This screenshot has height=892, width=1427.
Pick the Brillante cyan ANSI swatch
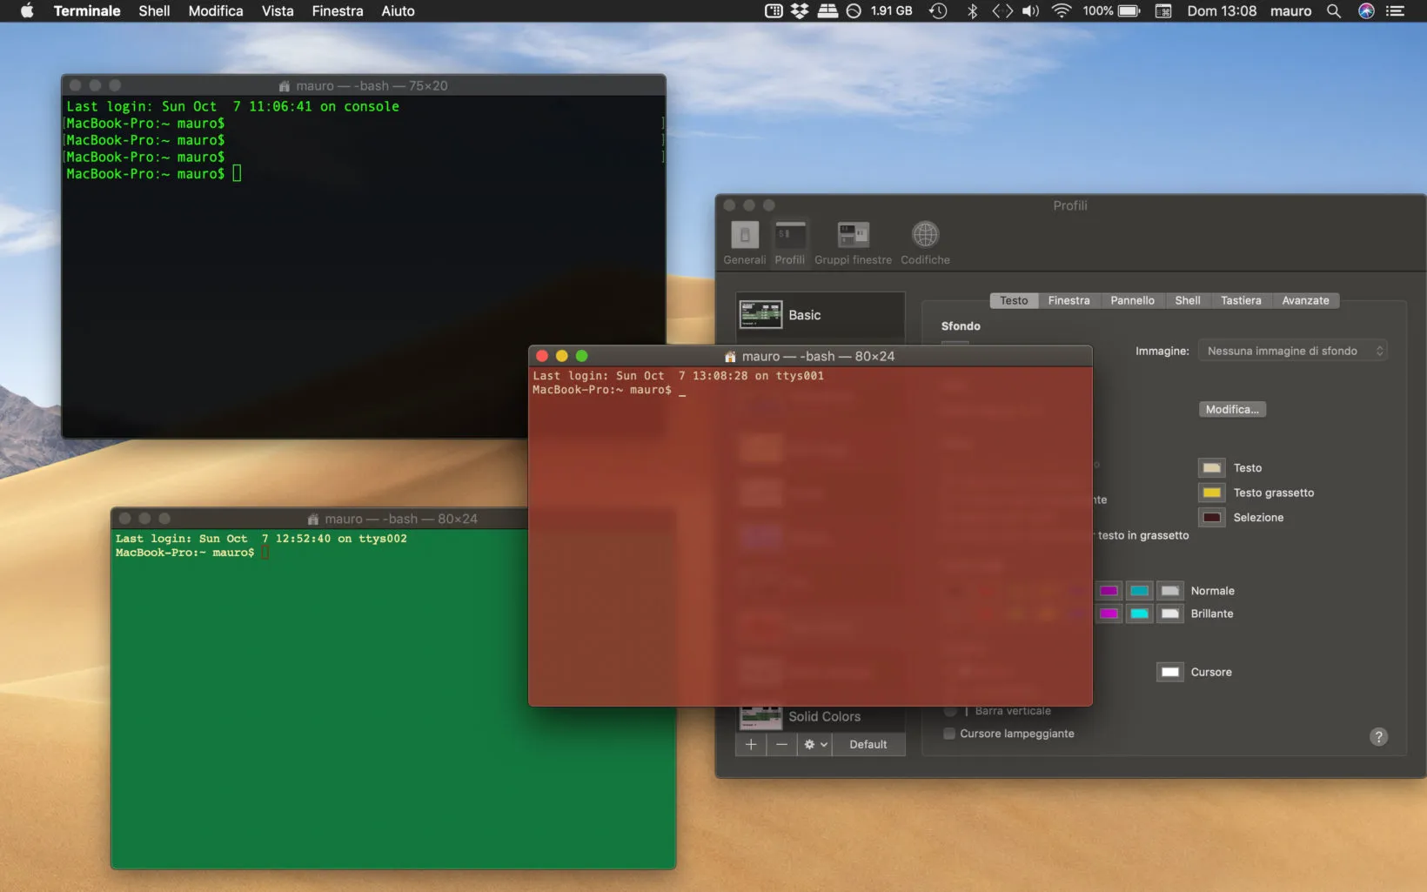click(x=1139, y=614)
